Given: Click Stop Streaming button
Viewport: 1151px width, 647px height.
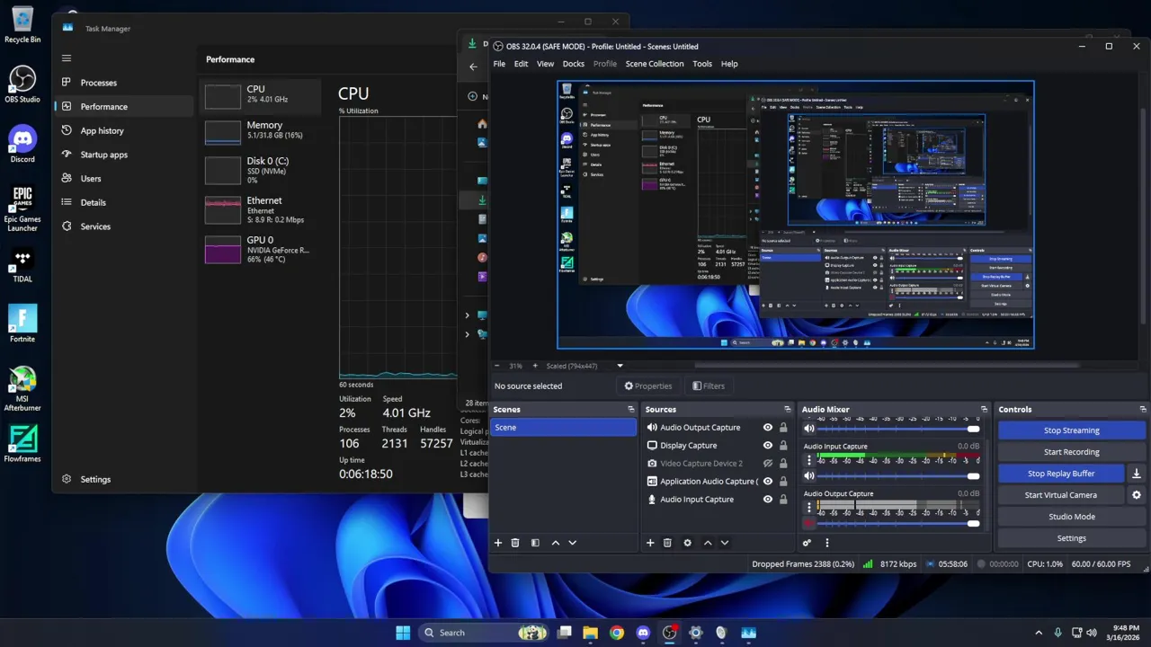Looking at the screenshot, I should 1071,430.
